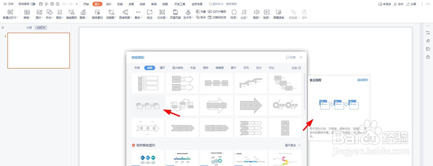This screenshot has height=166, width=433.
Task: Click Date and Time (日期和时间)
Action: [x=217, y=17]
